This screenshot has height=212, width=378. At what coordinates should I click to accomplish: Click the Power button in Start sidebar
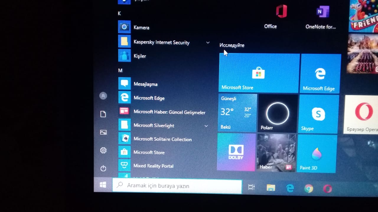(x=103, y=168)
